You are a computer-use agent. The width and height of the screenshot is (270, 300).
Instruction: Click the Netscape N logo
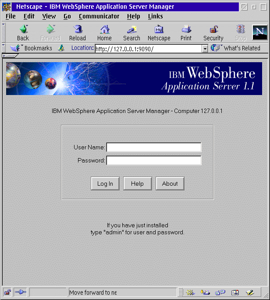point(259,32)
